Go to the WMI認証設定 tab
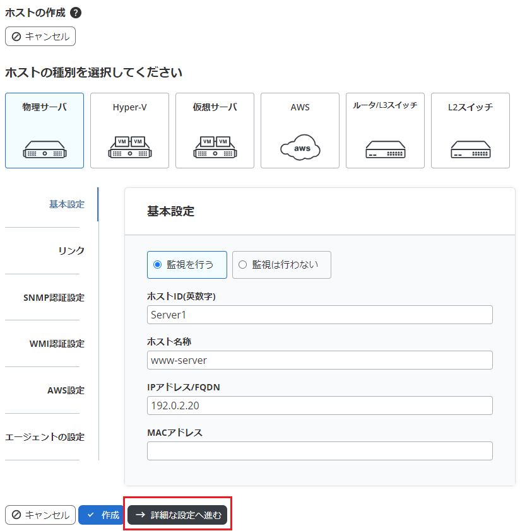 (57, 344)
